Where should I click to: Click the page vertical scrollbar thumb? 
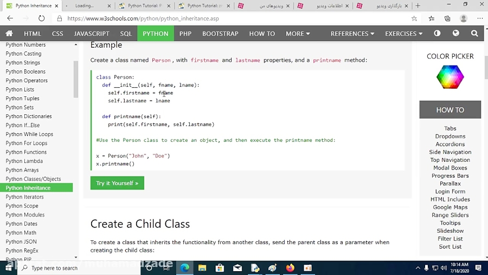click(486, 68)
